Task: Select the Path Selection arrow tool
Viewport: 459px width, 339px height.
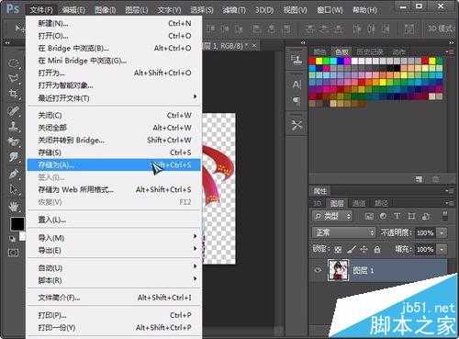Action: pos(14,190)
